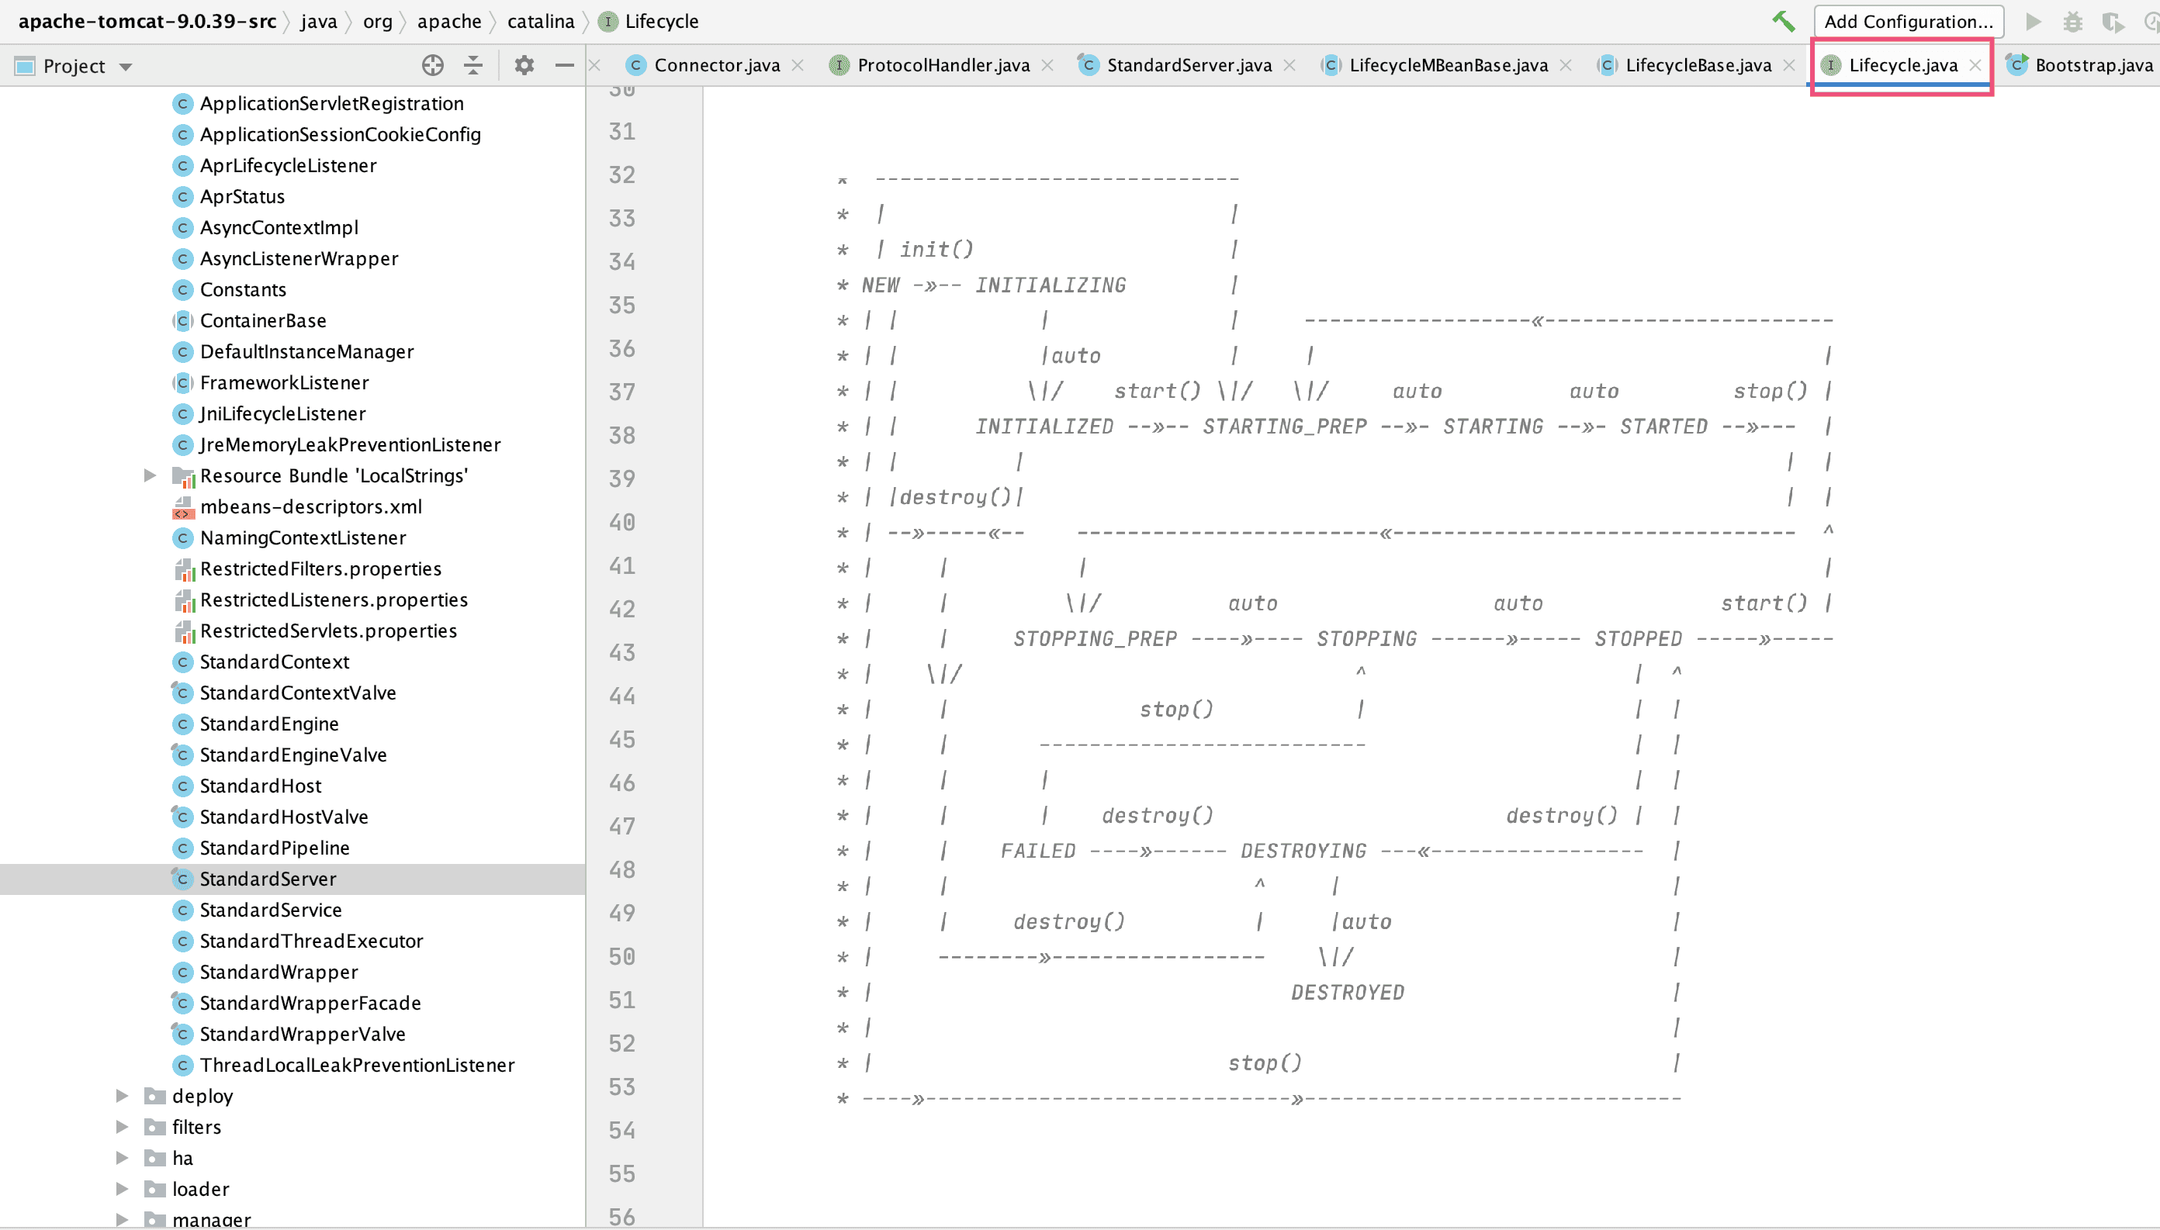The image size is (2160, 1230).
Task: Click the locate target crosshair icon
Action: [x=433, y=65]
